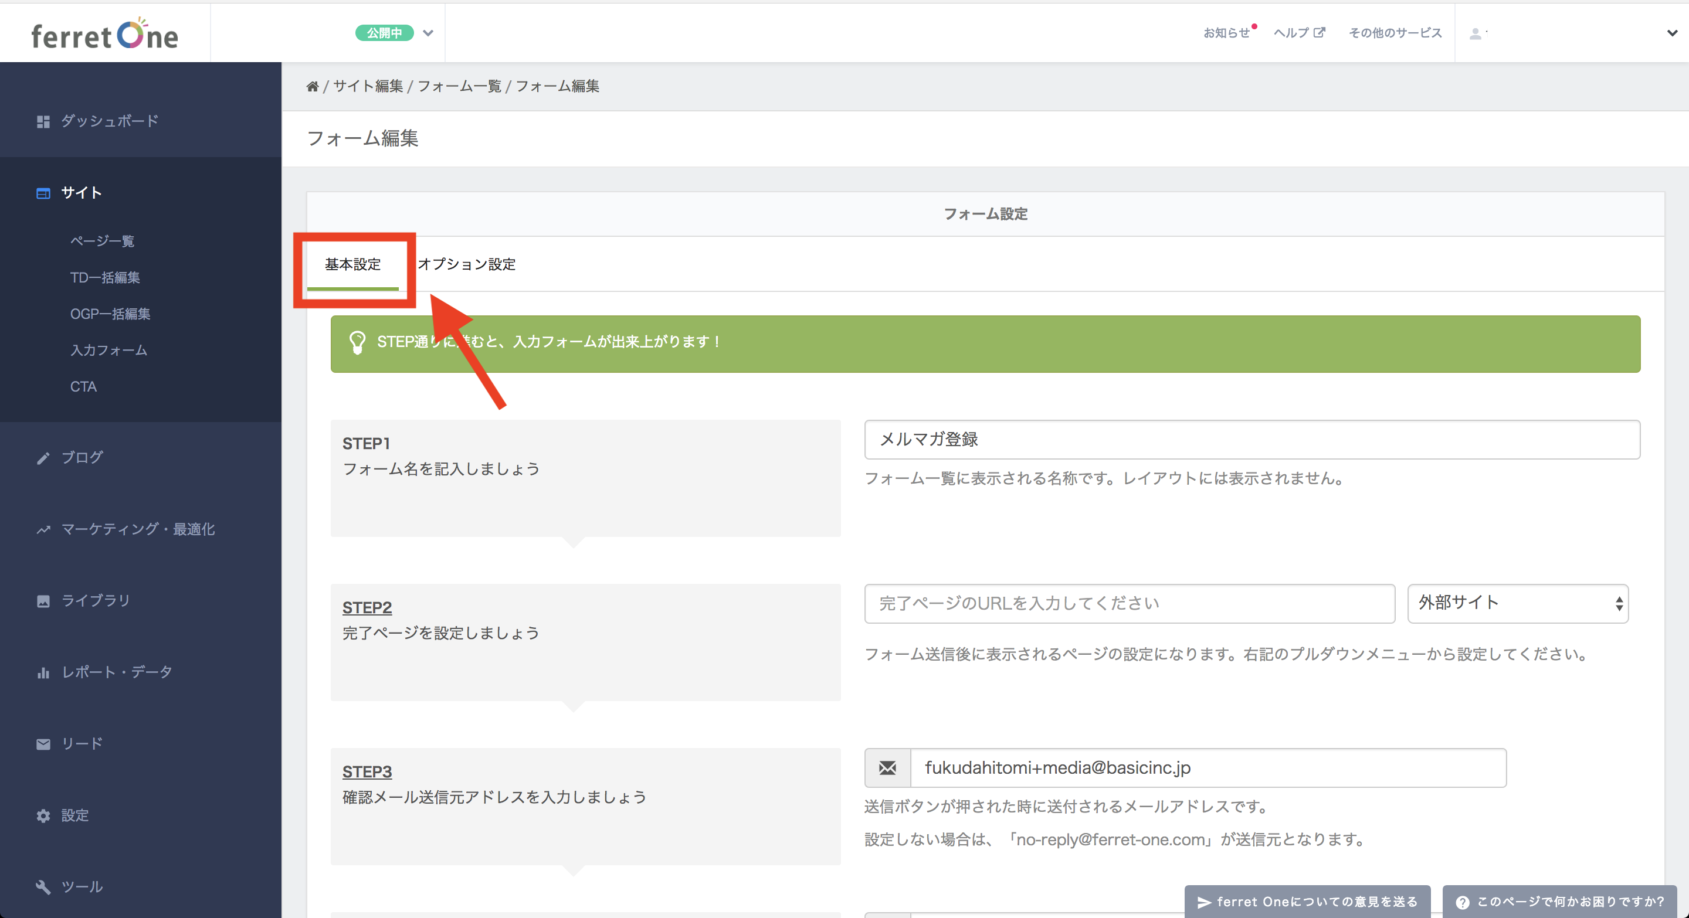This screenshot has height=918, width=1689.
Task: Open マーケティング・最適化 menu
Action: (138, 529)
